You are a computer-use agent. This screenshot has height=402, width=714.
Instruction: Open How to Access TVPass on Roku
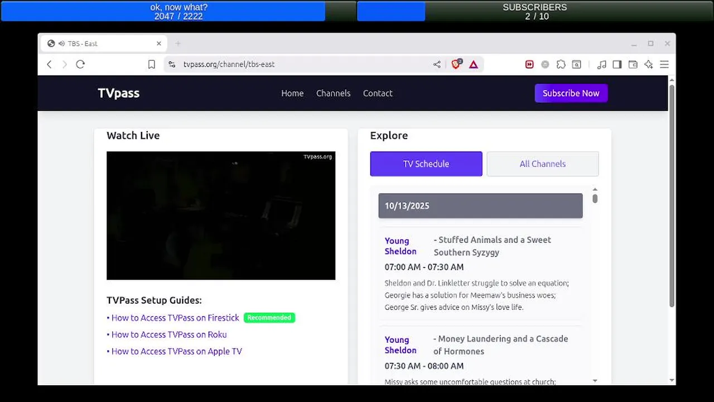coord(169,334)
